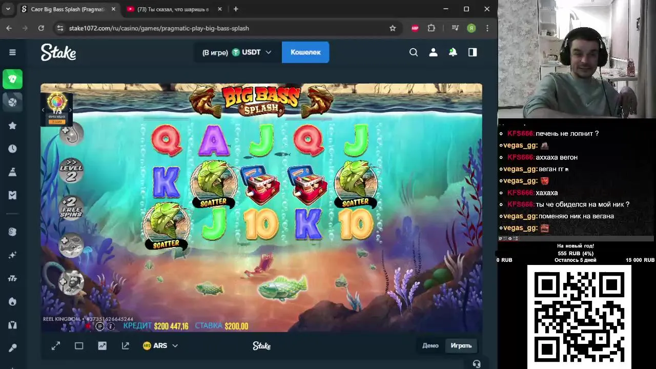Open the flame sidebar icon
Screen dimensions: 656x369
[12, 302]
